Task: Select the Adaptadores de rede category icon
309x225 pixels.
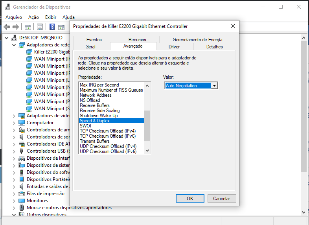Action: (x=22, y=45)
